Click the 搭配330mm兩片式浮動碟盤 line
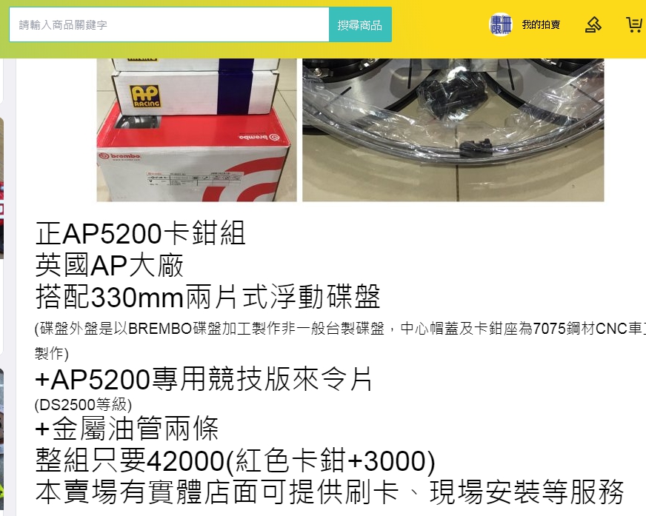Image resolution: width=646 pixels, height=516 pixels. point(207,297)
